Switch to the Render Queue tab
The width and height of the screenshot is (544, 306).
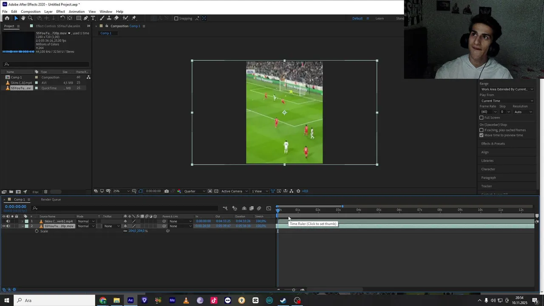point(51,199)
